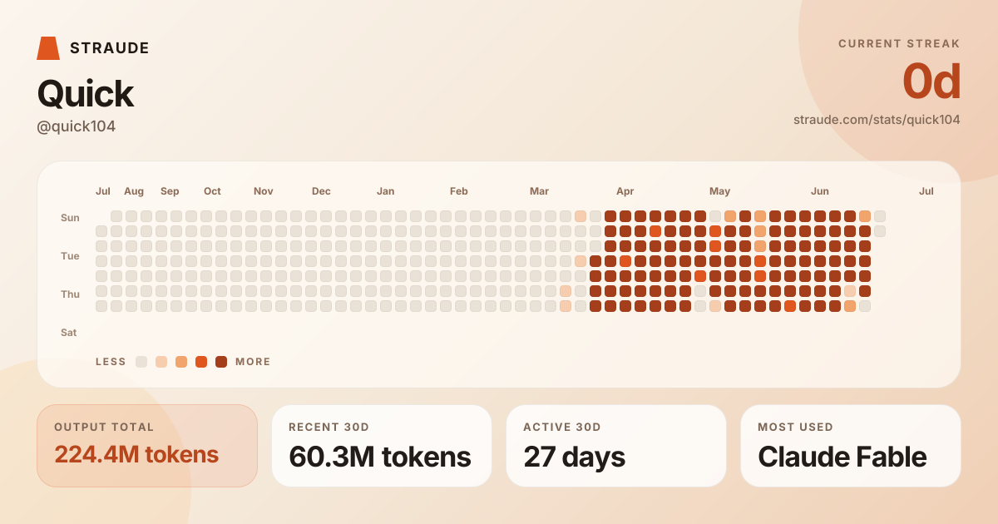This screenshot has height=524, width=998.
Task: Open the straude.com/stats/quick104 link
Action: coord(877,120)
